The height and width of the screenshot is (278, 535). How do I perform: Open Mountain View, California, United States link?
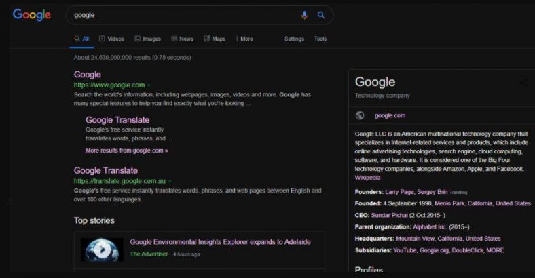point(448,239)
